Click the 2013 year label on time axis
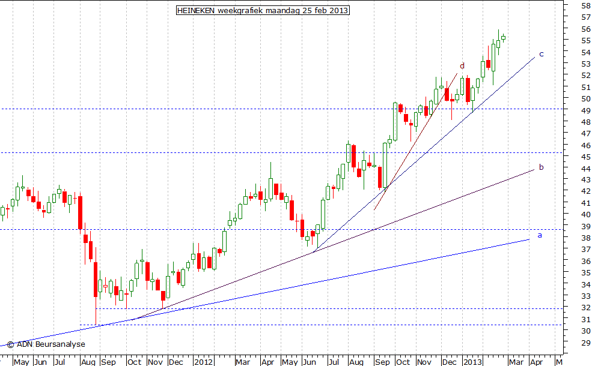 tap(472, 362)
